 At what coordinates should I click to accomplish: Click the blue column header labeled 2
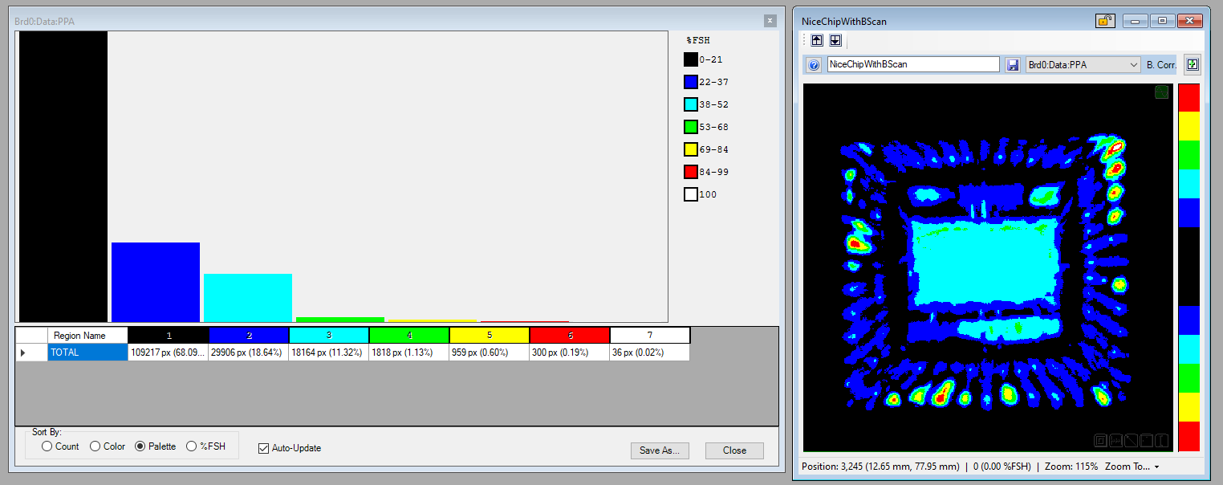[x=249, y=335]
